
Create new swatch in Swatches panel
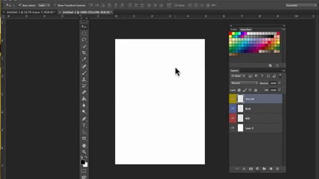tap(270, 66)
